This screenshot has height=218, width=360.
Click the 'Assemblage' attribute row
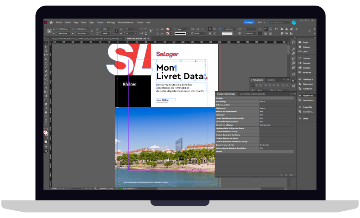tap(255, 101)
